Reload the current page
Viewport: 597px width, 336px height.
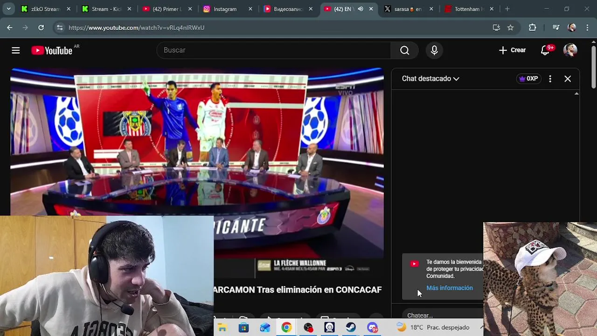pos(41,28)
